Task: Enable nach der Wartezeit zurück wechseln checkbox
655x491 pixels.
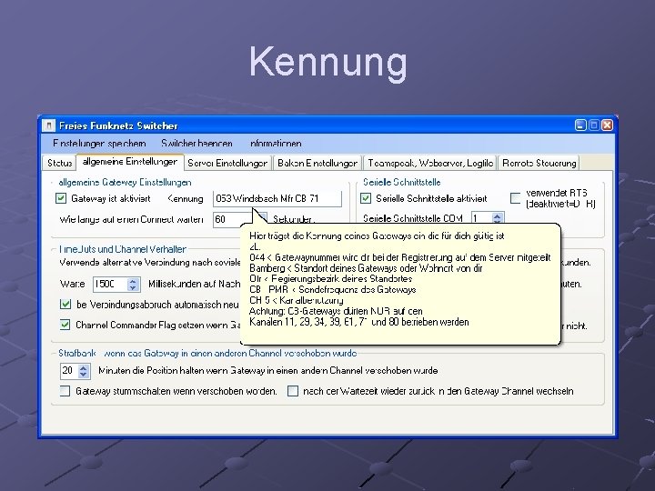Action: coord(293,391)
